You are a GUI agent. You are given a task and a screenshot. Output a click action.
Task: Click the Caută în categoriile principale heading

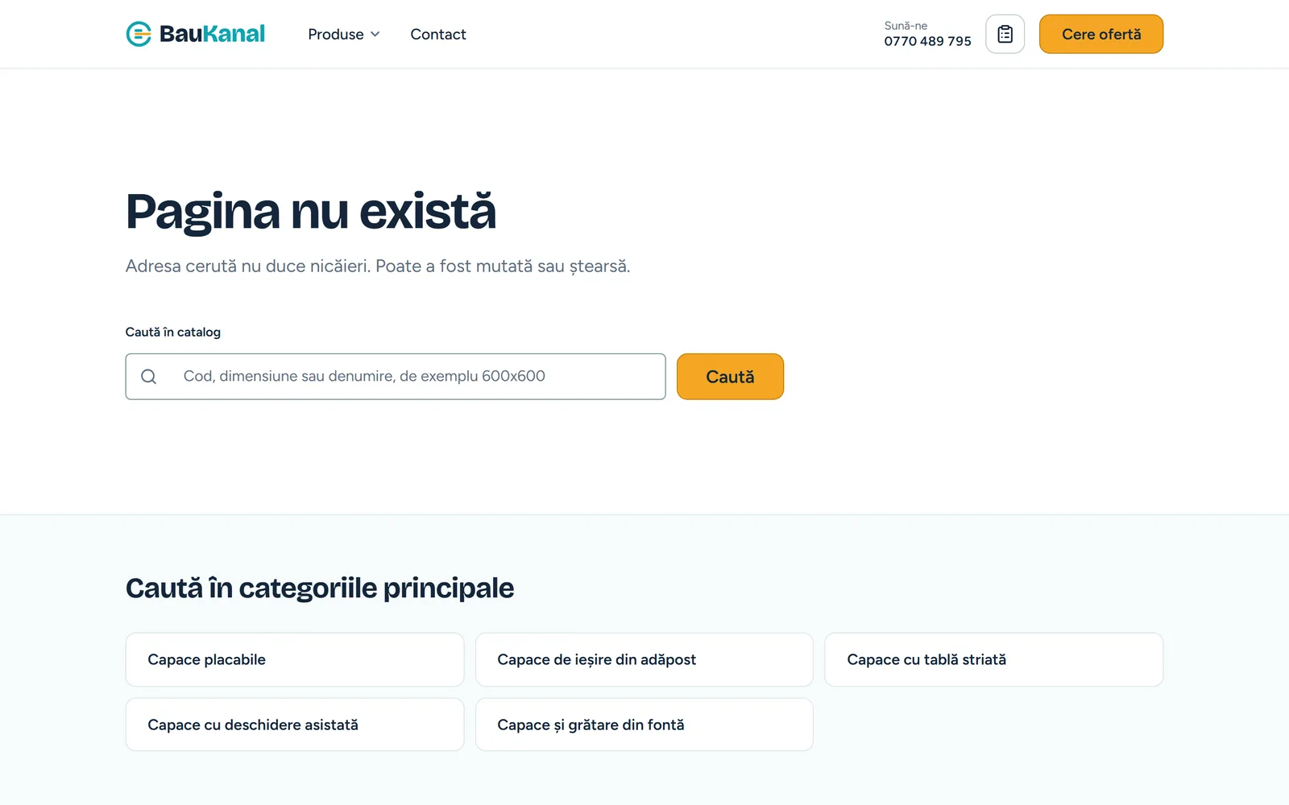tap(320, 588)
